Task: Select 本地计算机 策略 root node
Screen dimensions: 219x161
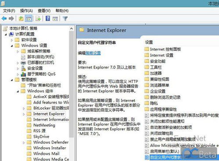Action: tap(20, 28)
